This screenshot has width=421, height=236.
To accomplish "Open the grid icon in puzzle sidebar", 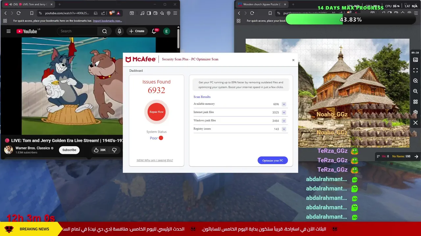I will (x=415, y=102).
